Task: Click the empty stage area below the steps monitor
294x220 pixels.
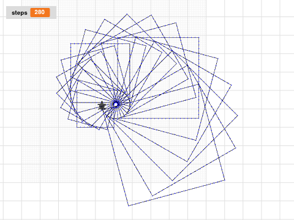Action: [x=31, y=51]
